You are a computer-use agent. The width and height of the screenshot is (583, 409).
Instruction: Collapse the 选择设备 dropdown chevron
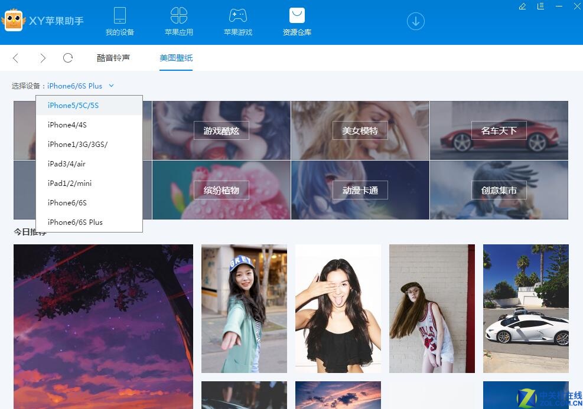point(111,86)
